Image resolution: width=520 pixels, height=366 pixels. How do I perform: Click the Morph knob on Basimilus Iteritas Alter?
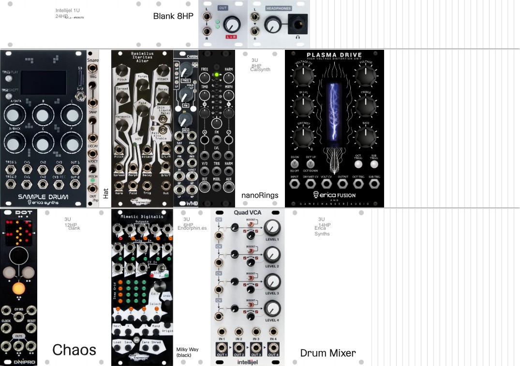pyautogui.click(x=142, y=85)
